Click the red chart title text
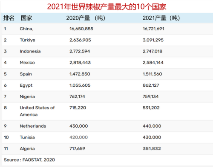The width and height of the screenshot is (213, 167). pyautogui.click(x=106, y=7)
